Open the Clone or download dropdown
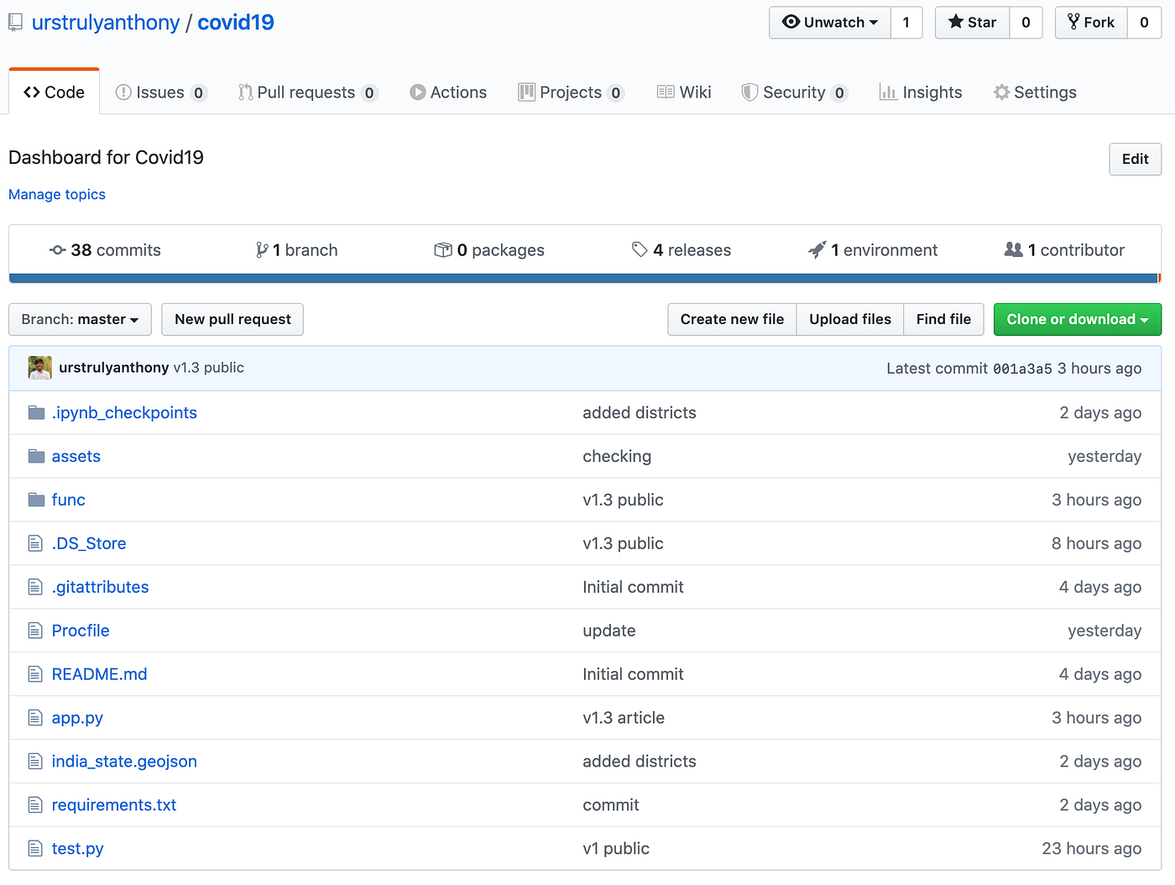This screenshot has height=885, width=1175. click(1077, 319)
